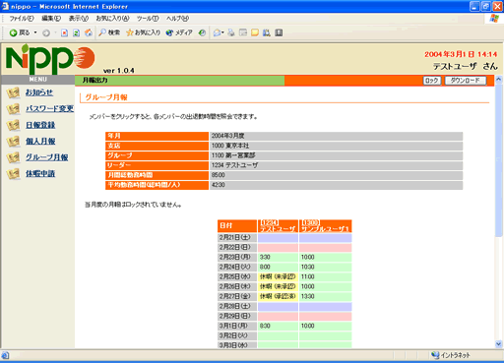
Task: Click the イントラネット zone status icon
Action: coord(435,355)
